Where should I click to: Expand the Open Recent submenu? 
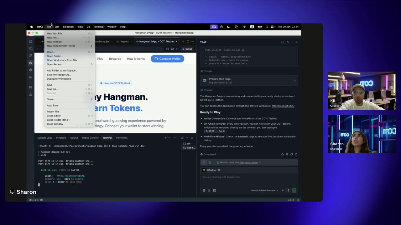point(69,64)
